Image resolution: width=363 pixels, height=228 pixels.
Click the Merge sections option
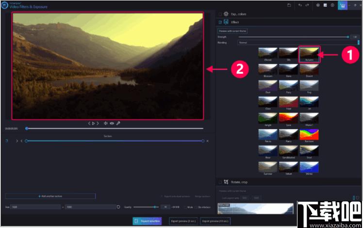click(202, 196)
